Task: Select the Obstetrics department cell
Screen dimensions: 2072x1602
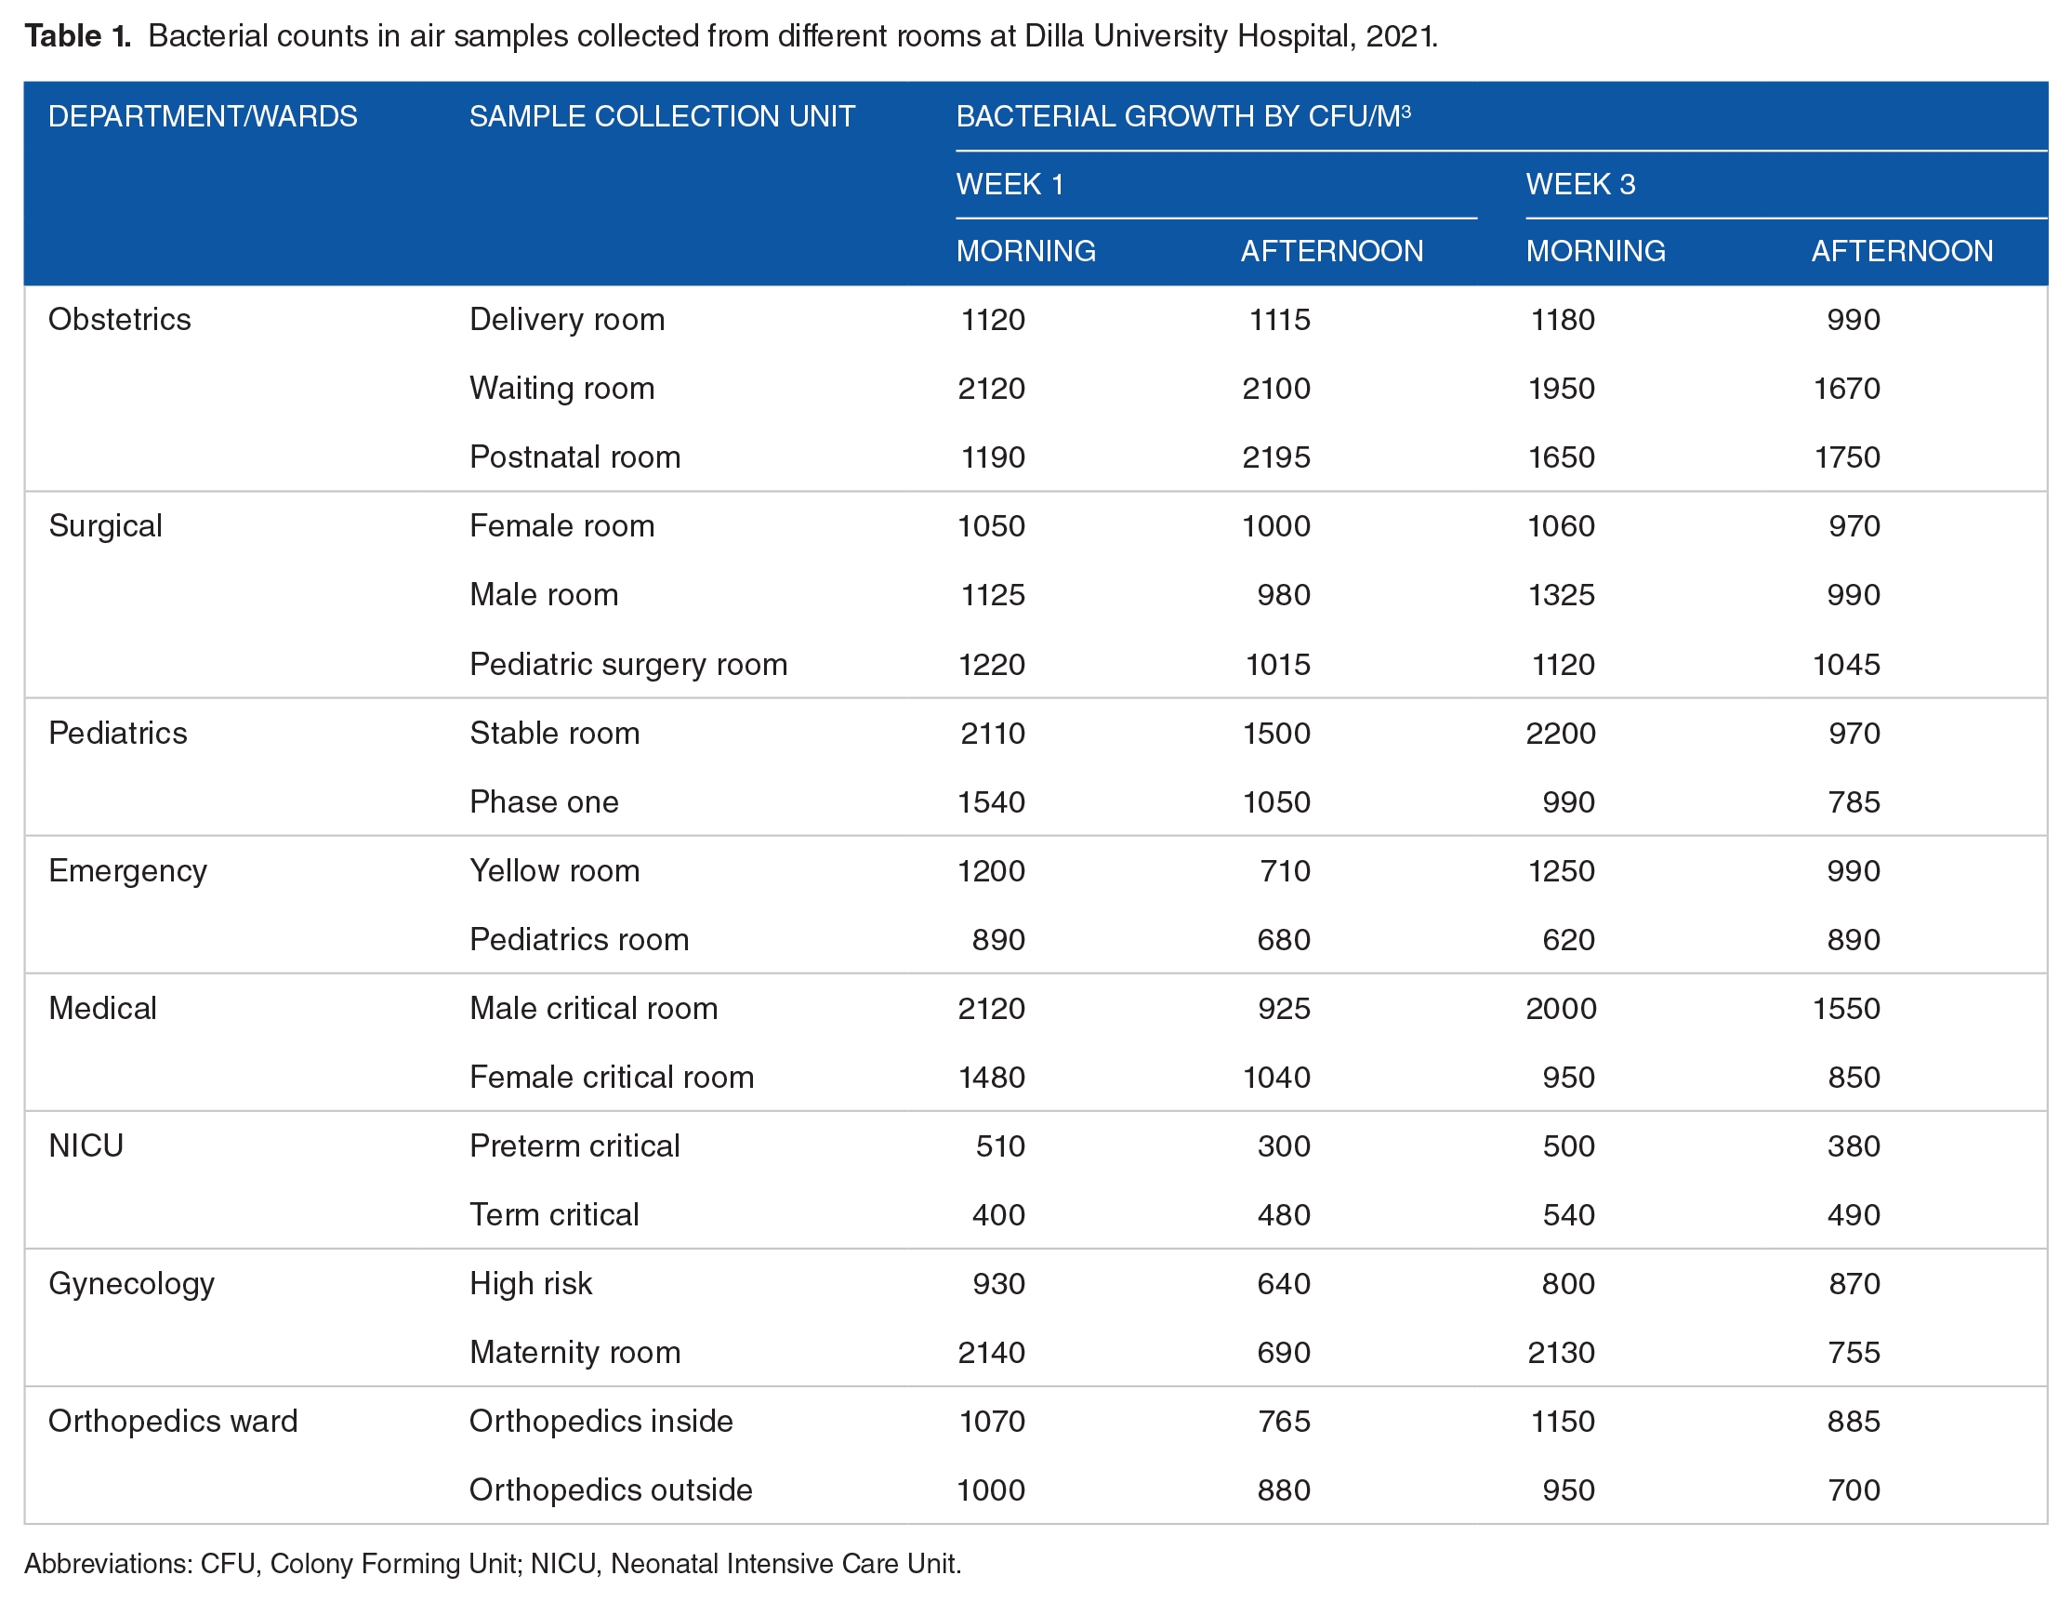Action: 120,319
